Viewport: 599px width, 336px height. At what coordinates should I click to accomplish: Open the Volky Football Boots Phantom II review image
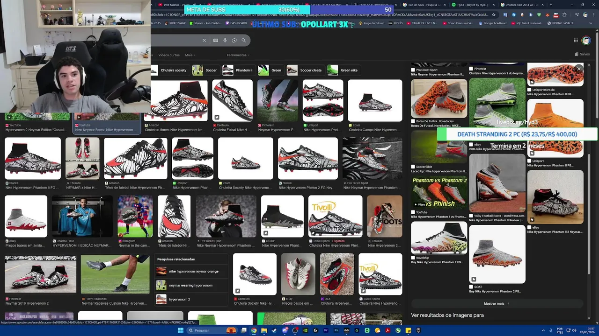coord(497,183)
